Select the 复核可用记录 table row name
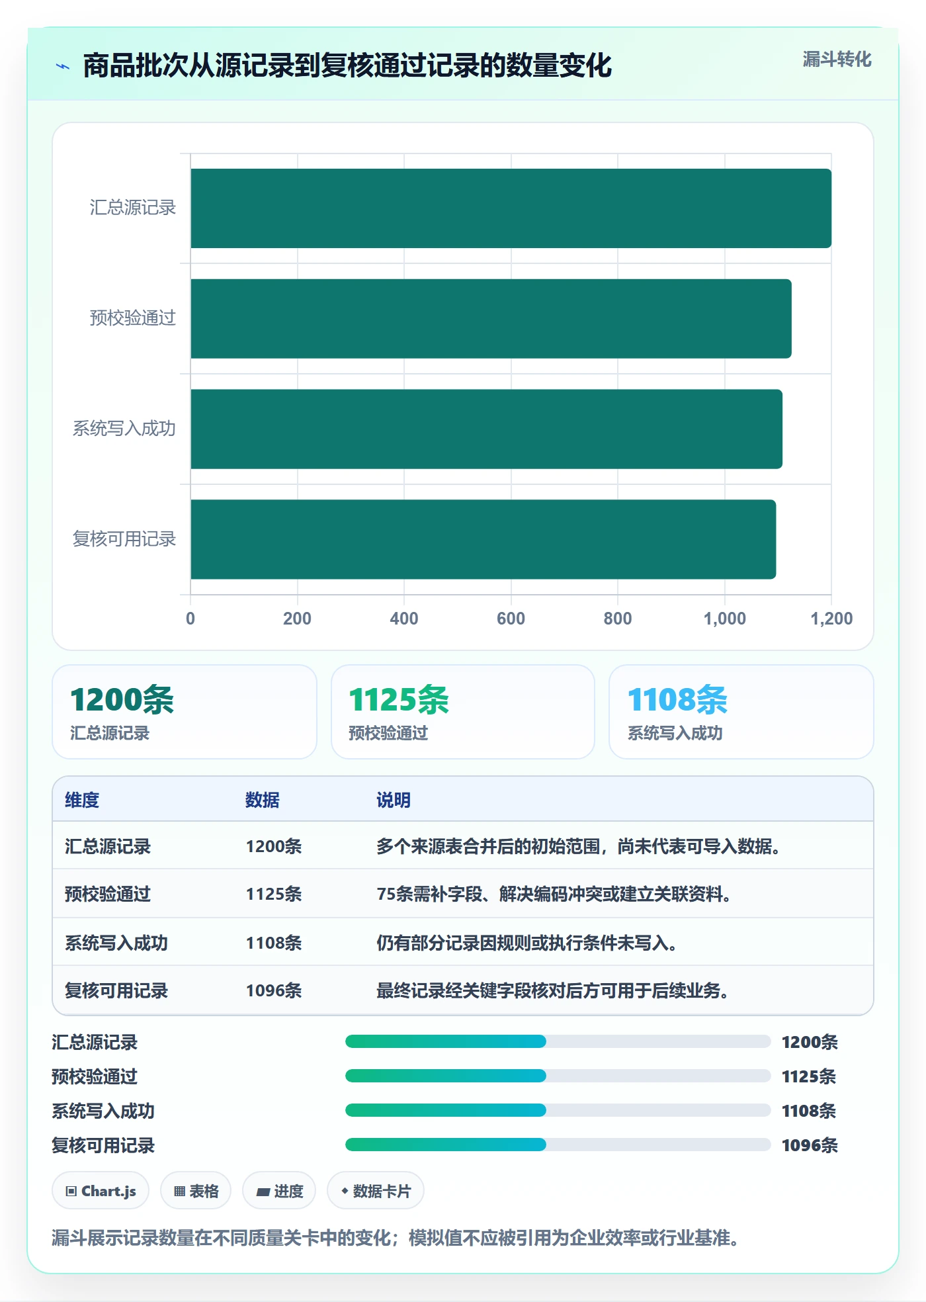 click(x=116, y=990)
